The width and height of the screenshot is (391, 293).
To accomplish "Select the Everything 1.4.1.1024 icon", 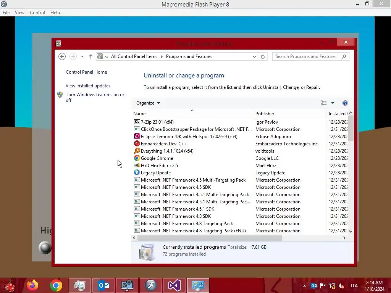I will click(137, 151).
